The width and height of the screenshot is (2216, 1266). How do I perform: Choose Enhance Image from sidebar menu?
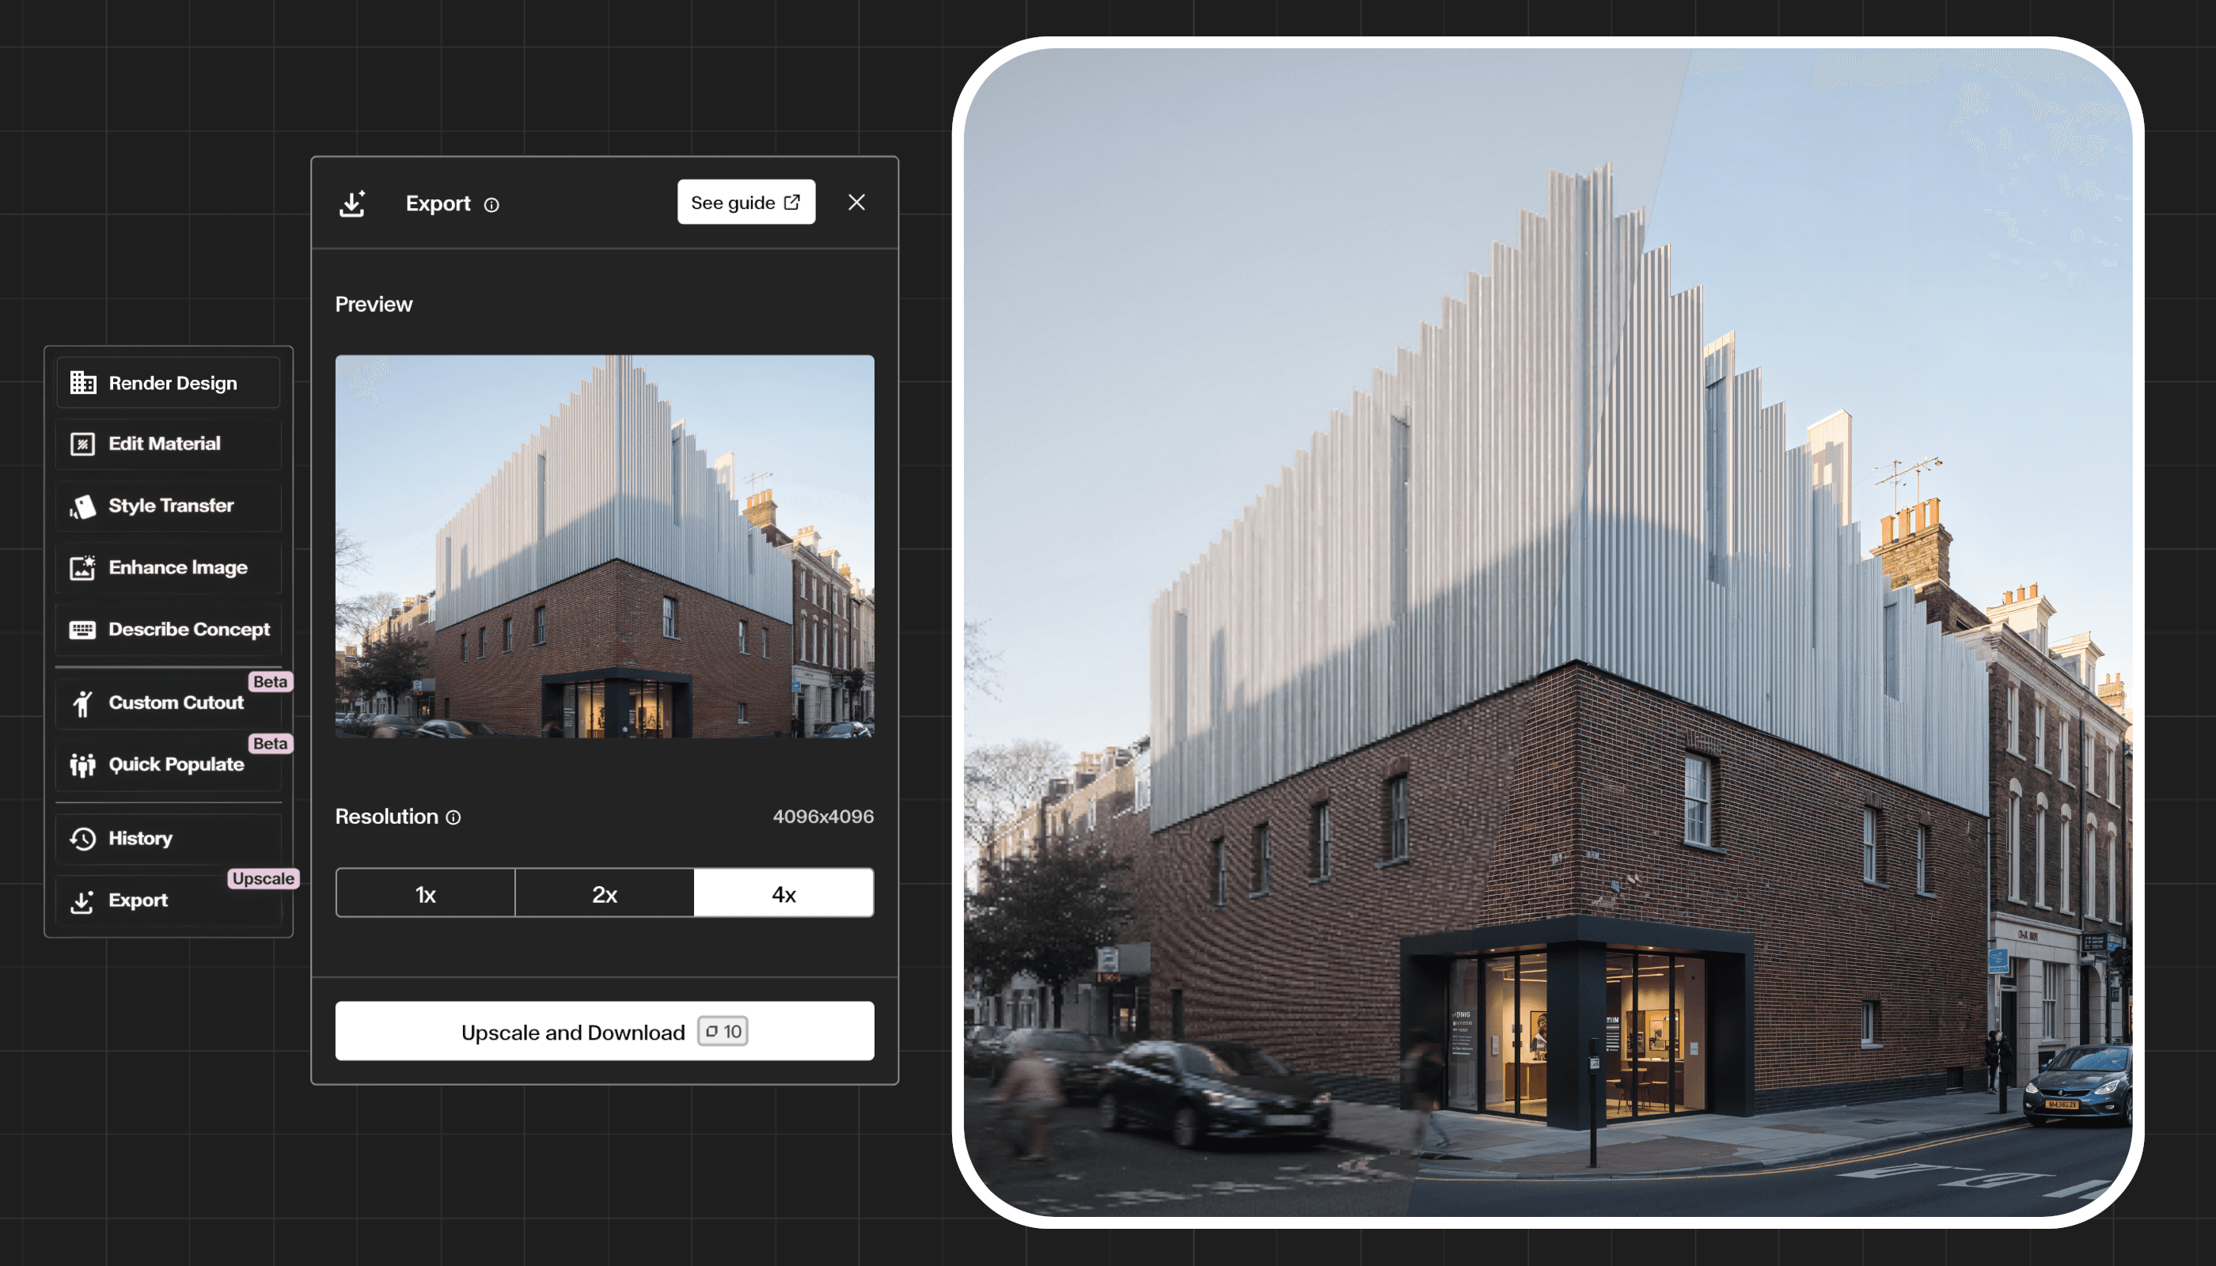click(x=177, y=568)
